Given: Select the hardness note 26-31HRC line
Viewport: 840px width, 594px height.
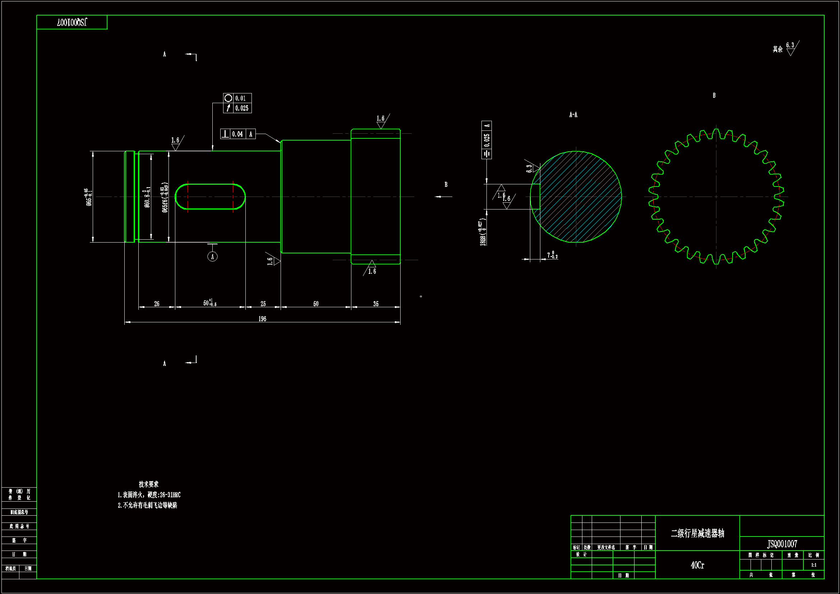Looking at the screenshot, I should point(149,495).
